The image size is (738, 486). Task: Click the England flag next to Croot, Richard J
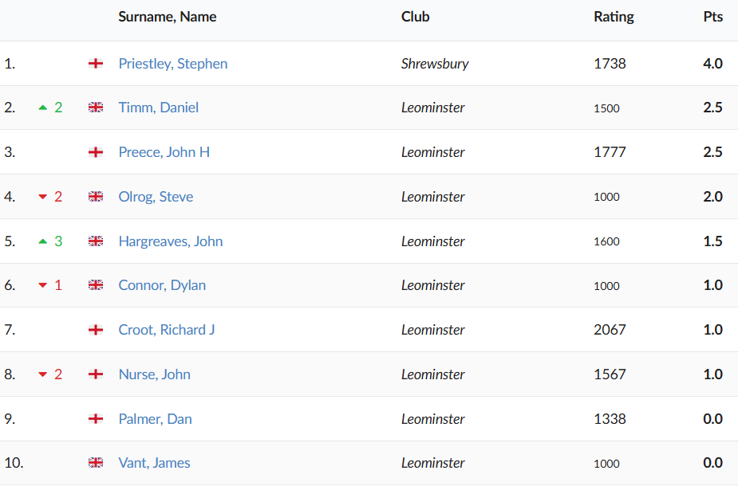(96, 330)
